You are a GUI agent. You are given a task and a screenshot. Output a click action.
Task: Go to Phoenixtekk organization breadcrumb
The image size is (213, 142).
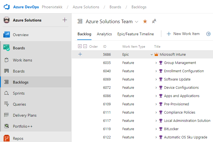(x=52, y=7)
